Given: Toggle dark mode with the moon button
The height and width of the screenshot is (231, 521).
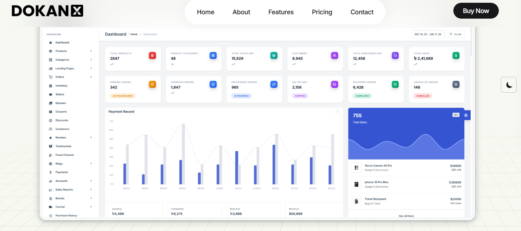Looking at the screenshot, I should (x=509, y=85).
